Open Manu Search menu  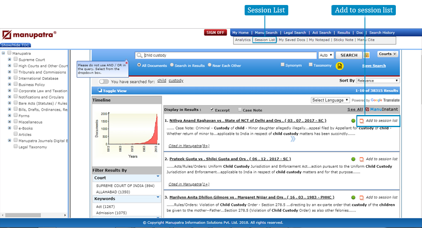pyautogui.click(x=266, y=32)
